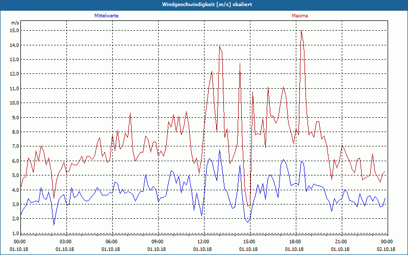Select the 2,0 y-axis label
Screen dimensions: 408x255
click(16, 219)
